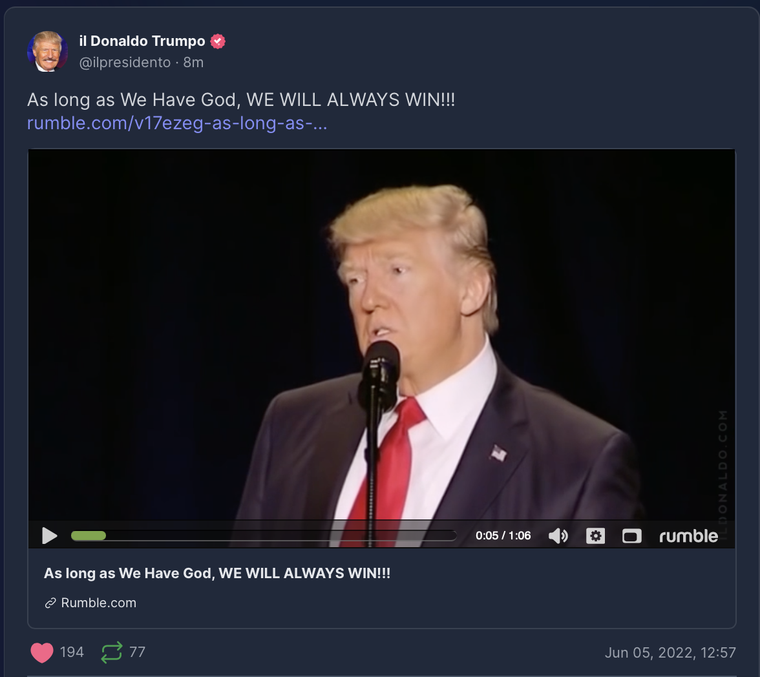Click the chain link icon beside Rumble.com
Image resolution: width=760 pixels, height=677 pixels.
pyautogui.click(x=50, y=603)
